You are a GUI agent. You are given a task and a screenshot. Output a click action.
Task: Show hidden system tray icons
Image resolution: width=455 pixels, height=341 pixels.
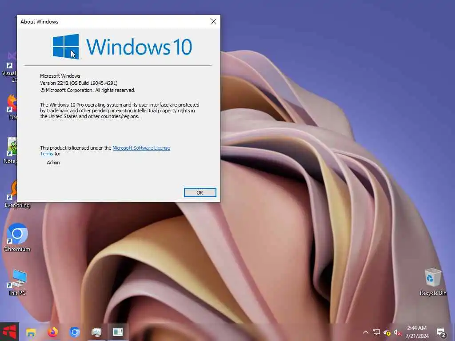tap(366, 332)
